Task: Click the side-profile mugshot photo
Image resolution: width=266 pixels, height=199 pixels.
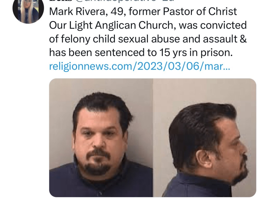Action: coord(205,138)
